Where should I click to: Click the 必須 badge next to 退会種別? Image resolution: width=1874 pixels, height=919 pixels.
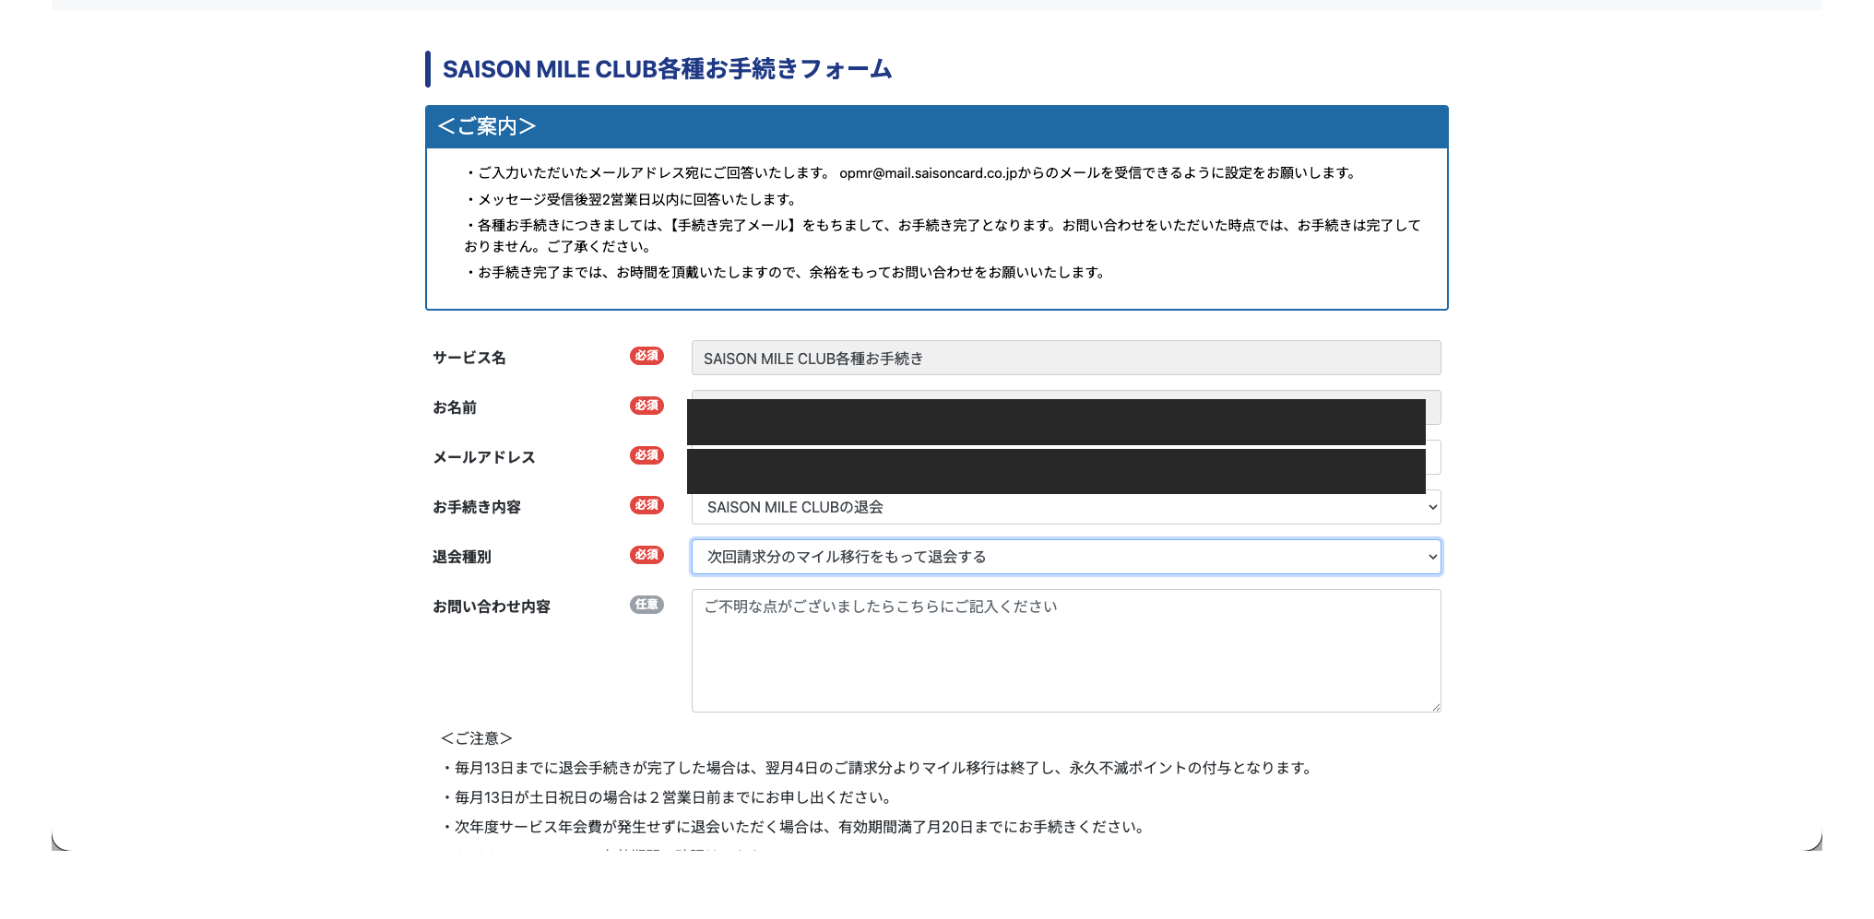646,555
